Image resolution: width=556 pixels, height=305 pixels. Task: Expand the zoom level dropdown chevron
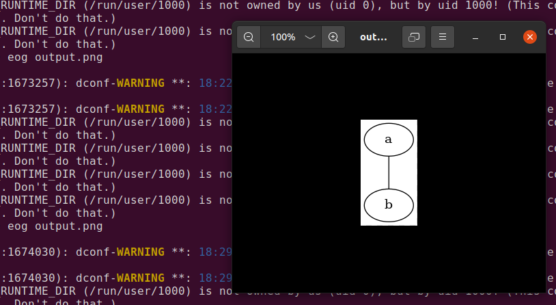coord(310,37)
